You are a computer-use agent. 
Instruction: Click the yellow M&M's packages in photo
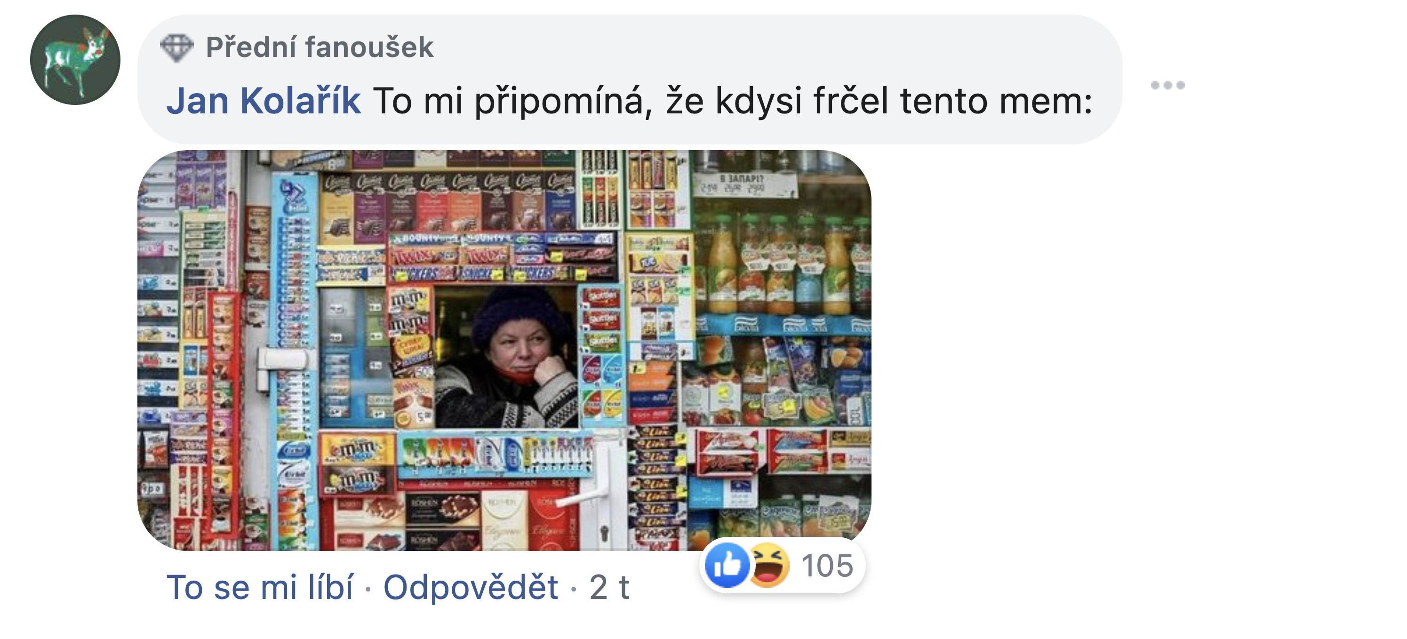coord(358,465)
